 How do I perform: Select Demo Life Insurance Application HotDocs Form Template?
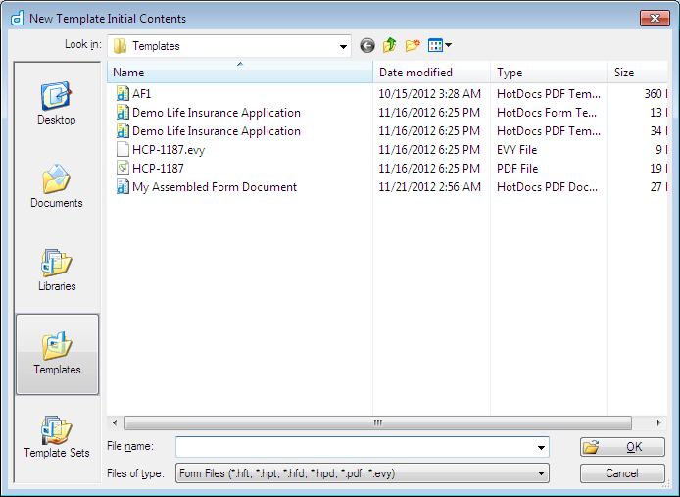point(217,113)
